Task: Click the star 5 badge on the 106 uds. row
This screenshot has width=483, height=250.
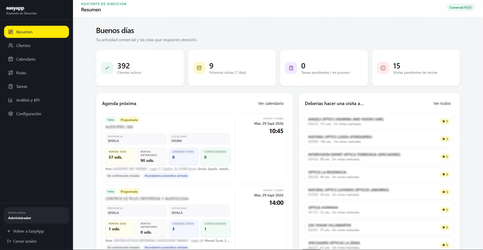Action: (x=445, y=139)
